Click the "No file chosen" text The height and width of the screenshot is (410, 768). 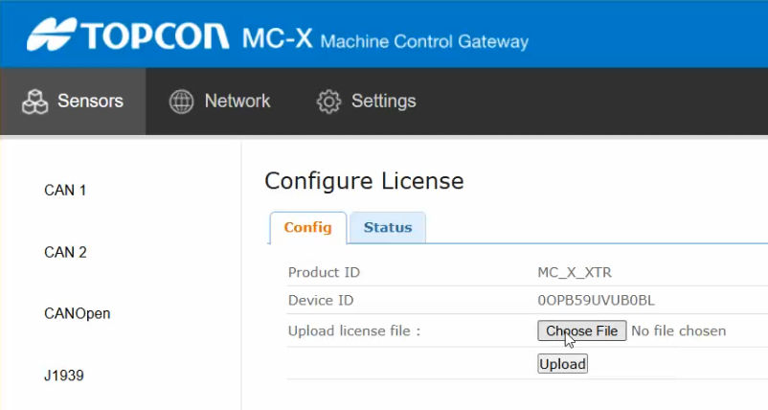pyautogui.click(x=679, y=331)
